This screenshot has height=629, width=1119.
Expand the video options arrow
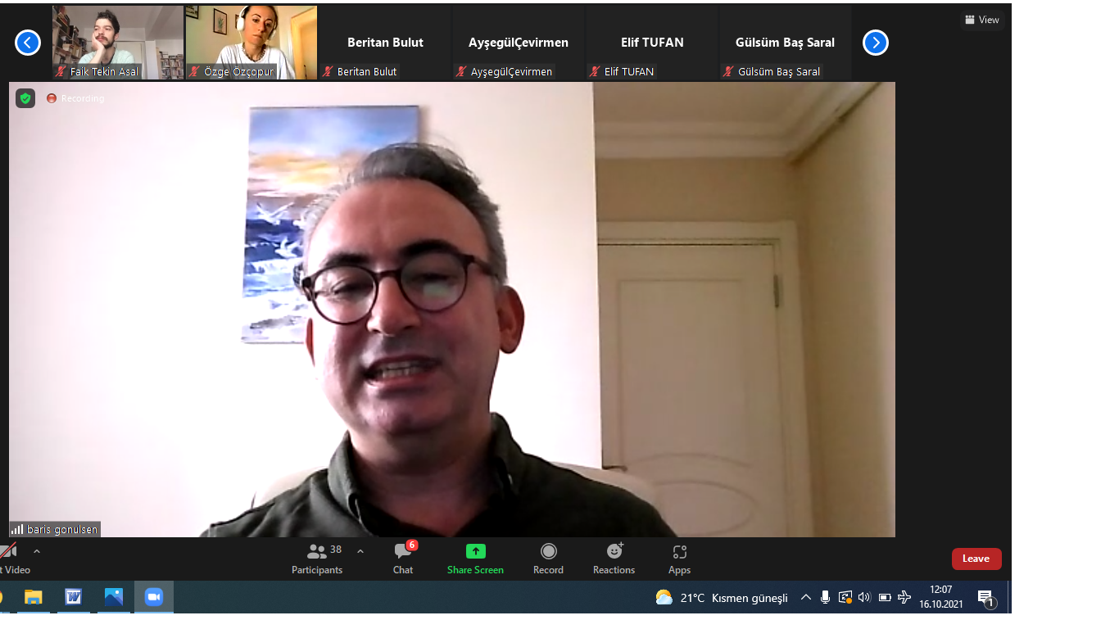[37, 551]
